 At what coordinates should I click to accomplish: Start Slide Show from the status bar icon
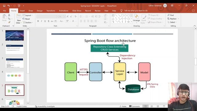point(164,106)
